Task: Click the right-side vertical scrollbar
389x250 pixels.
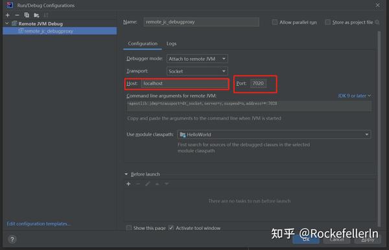Action: click(379, 129)
